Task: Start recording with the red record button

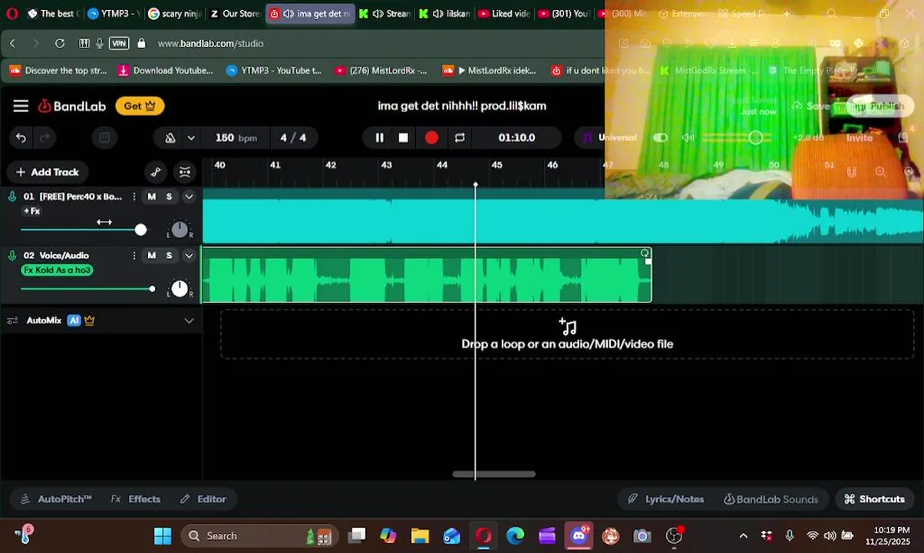Action: pos(431,137)
